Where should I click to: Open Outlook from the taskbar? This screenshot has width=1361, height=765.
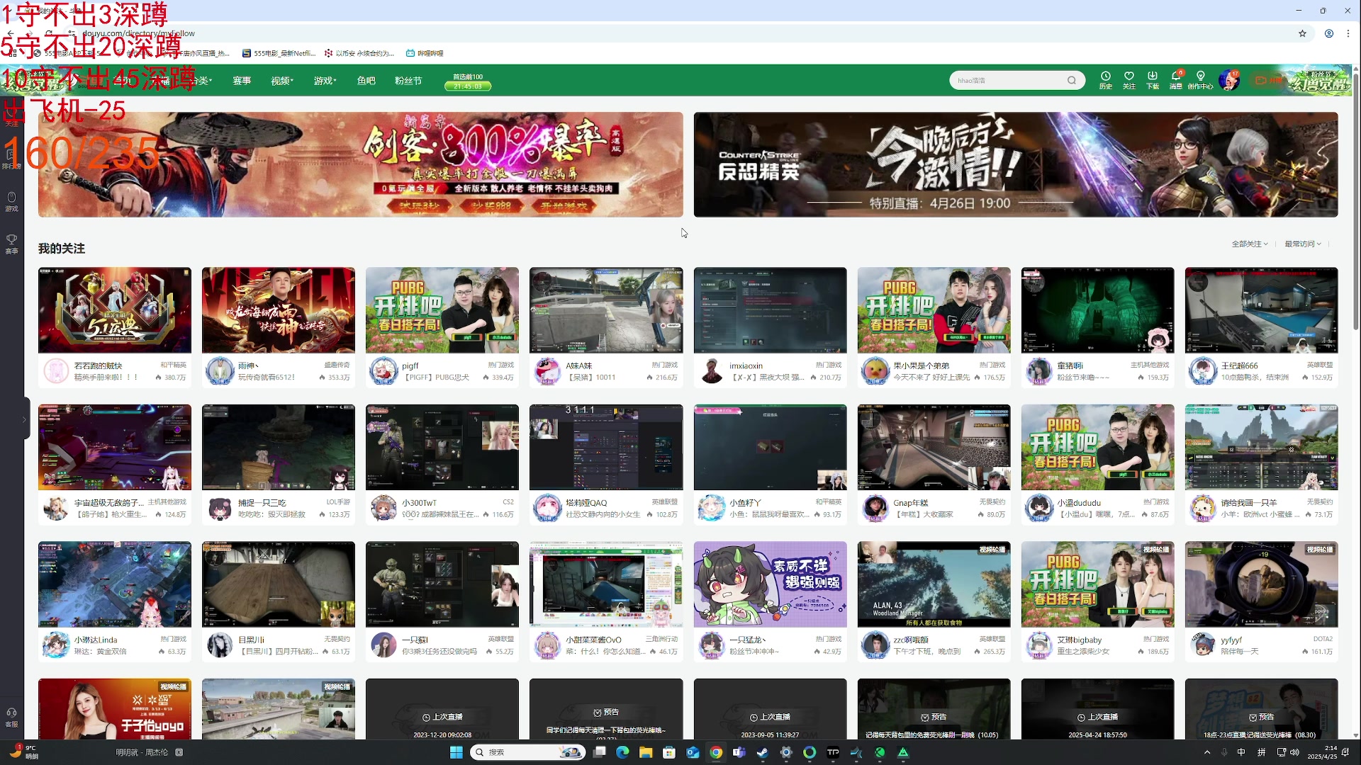pos(693,752)
